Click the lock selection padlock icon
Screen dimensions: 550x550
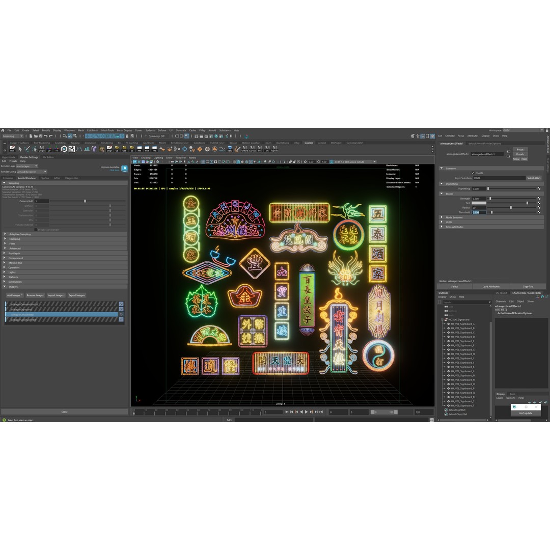coord(127,136)
